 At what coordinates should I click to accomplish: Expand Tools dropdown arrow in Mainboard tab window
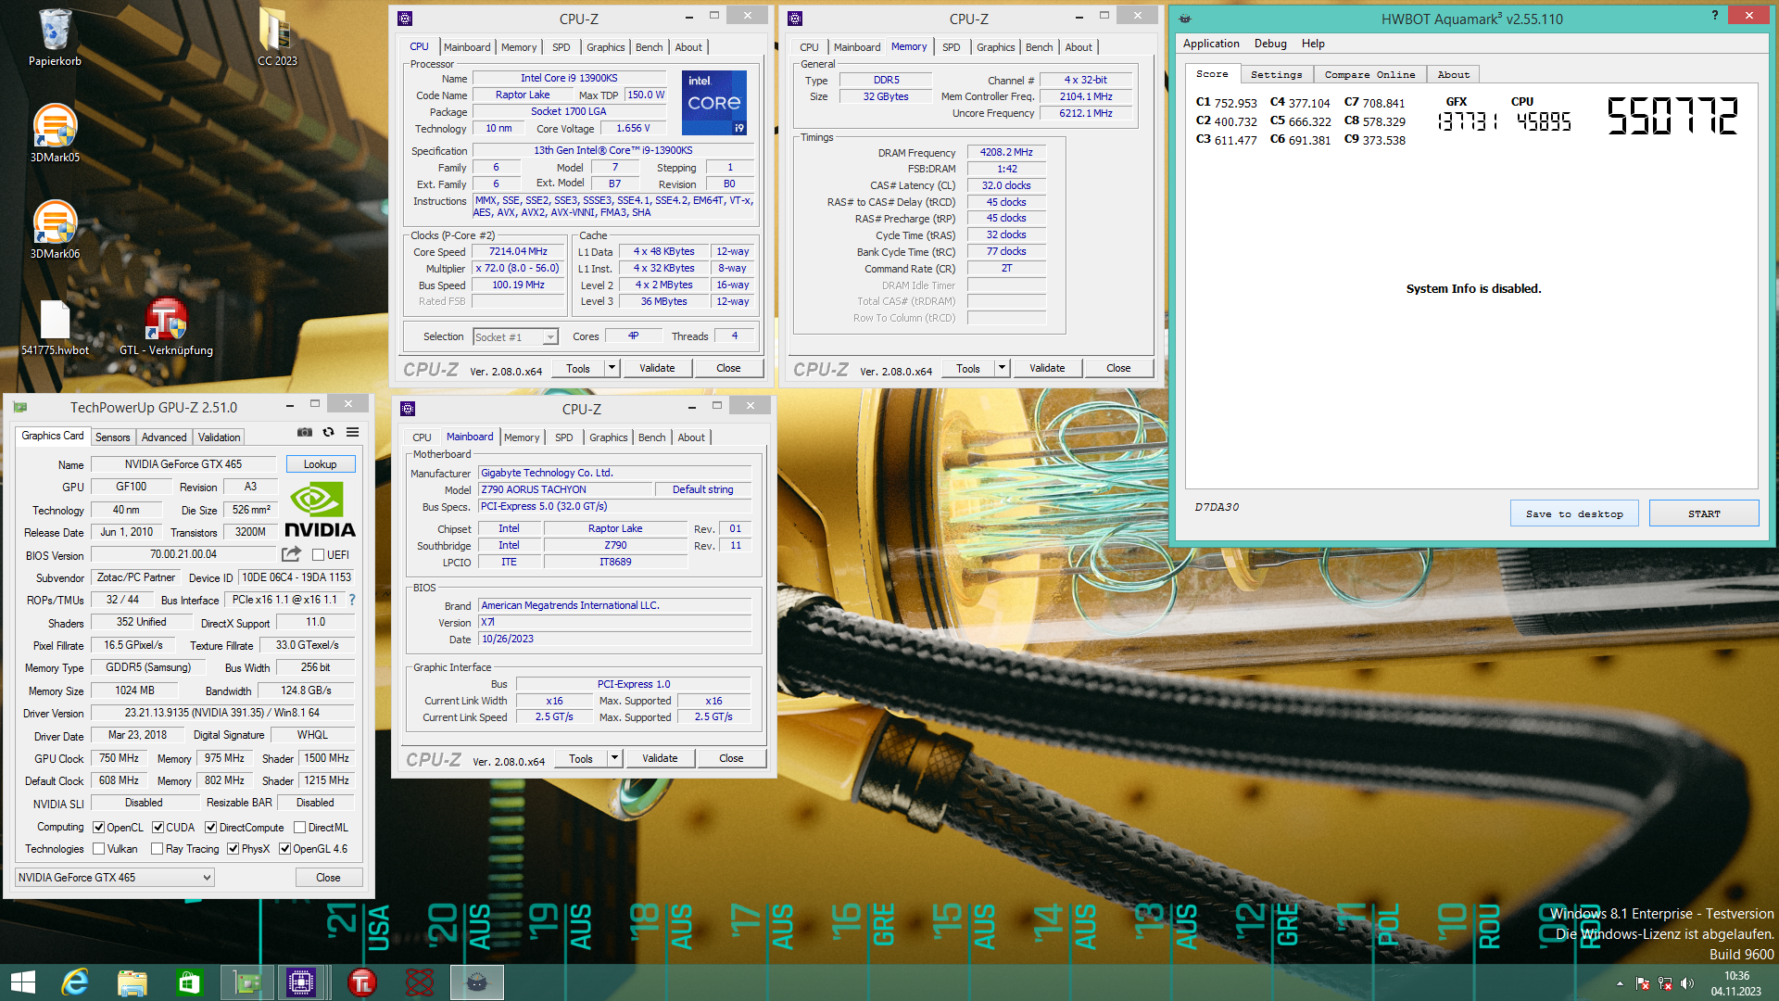pyautogui.click(x=614, y=758)
